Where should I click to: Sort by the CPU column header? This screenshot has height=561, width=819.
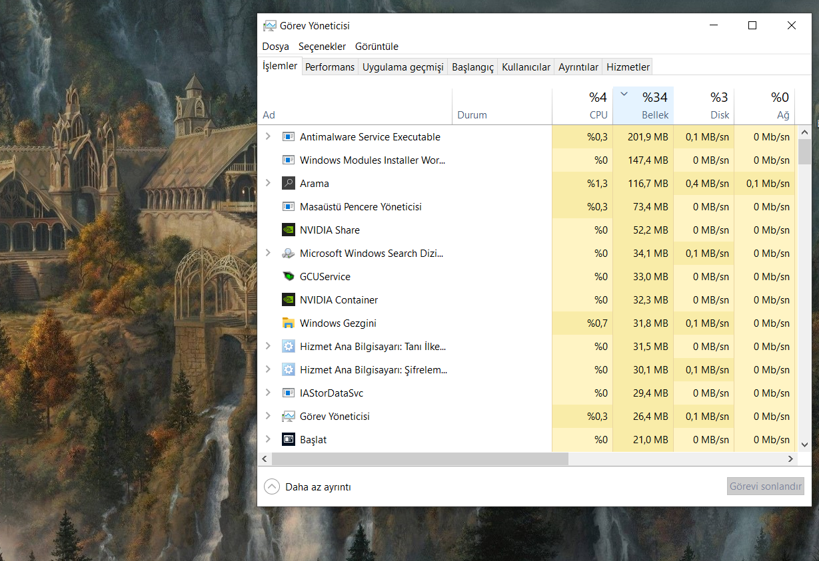click(582, 106)
